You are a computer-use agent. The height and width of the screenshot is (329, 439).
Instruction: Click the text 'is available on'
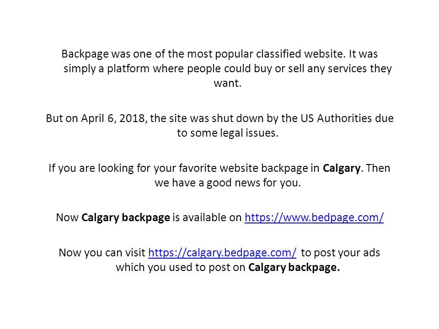coord(207,218)
